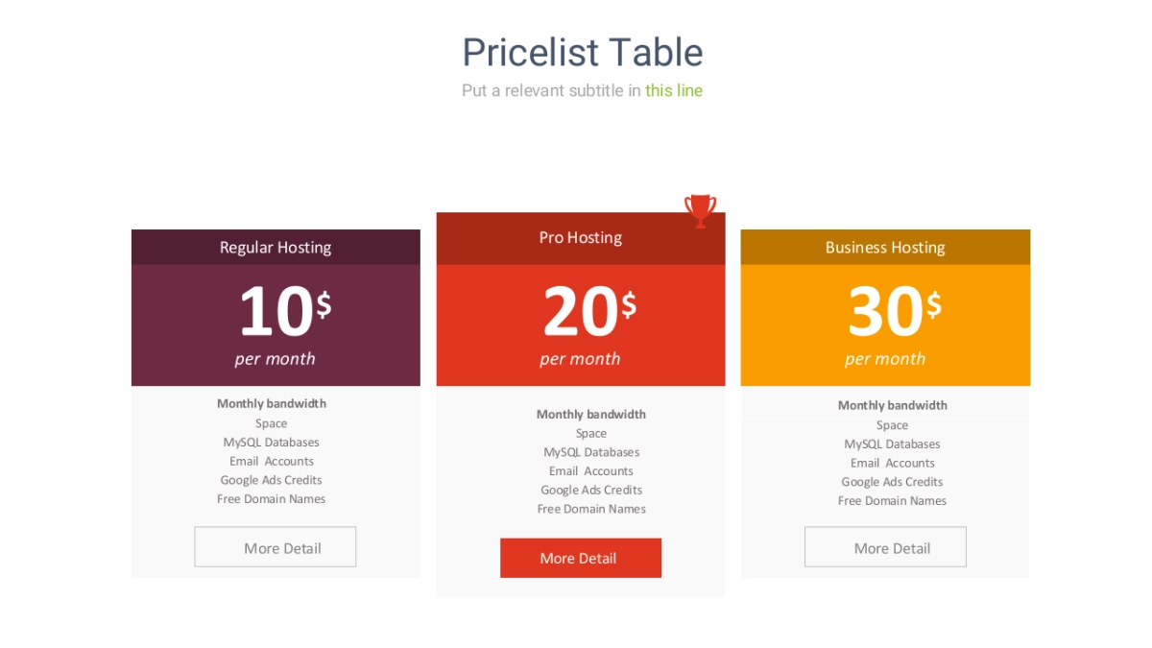The width and height of the screenshot is (1152, 648).
Task: Click Monthly bandwidth in Regular Hosting list
Action: coord(272,404)
